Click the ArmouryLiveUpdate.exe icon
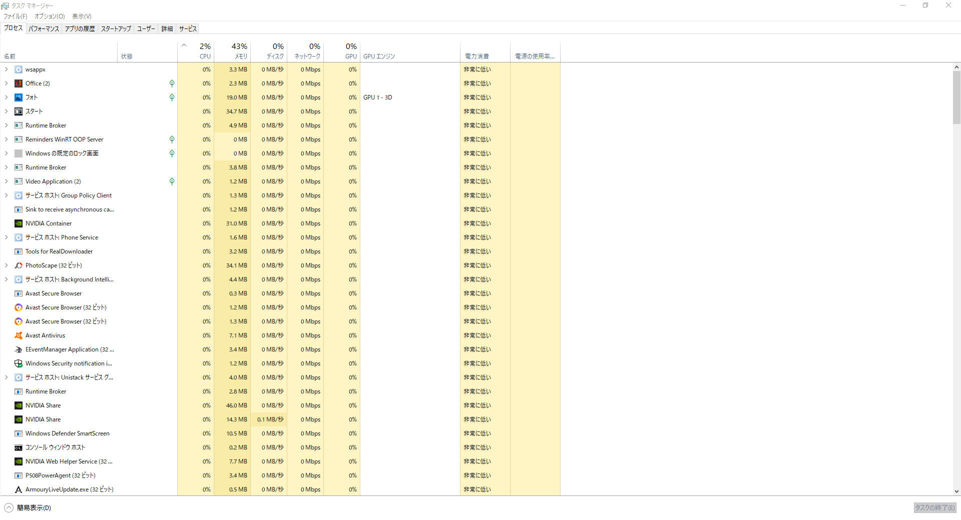This screenshot has width=961, height=520. pyautogui.click(x=19, y=489)
